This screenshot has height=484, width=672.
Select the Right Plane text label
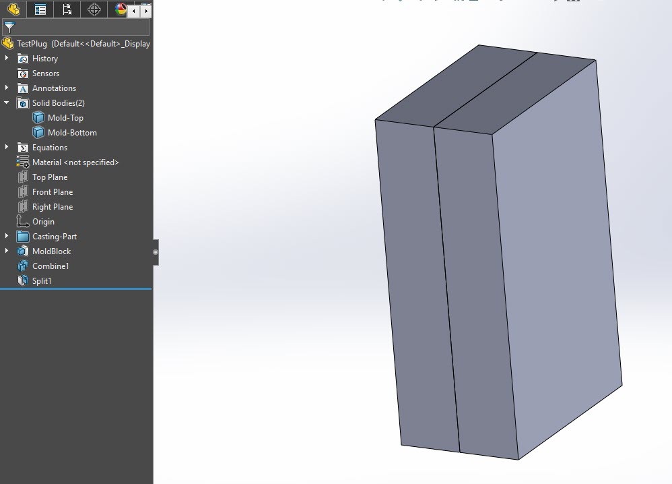[x=53, y=207]
